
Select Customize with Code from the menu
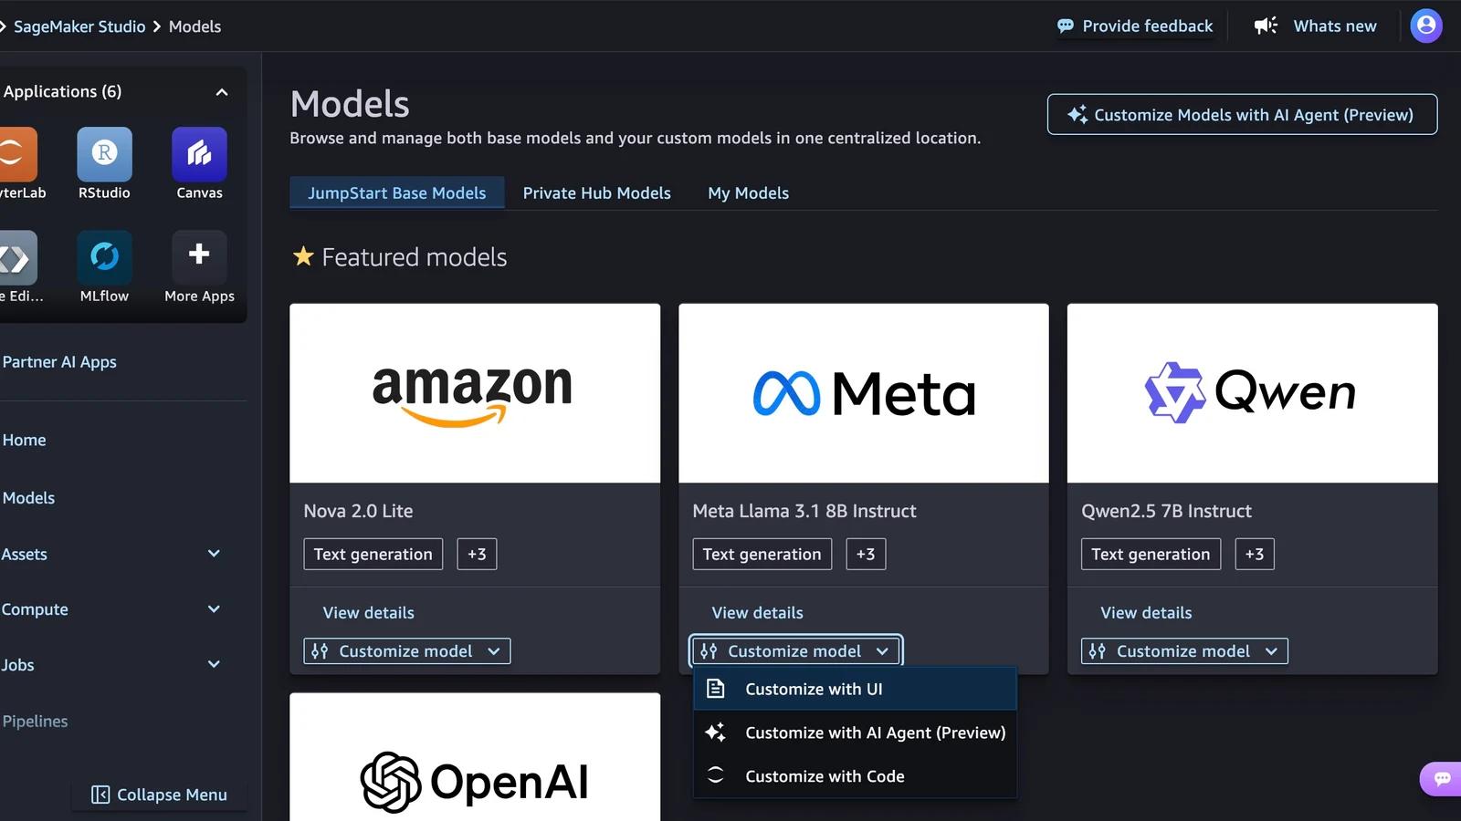(x=825, y=775)
